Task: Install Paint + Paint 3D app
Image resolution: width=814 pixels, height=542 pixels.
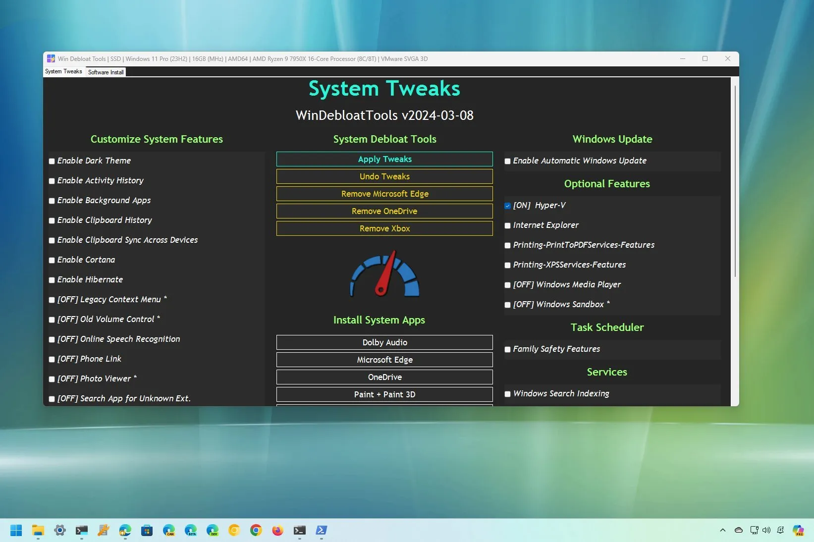Action: click(384, 394)
